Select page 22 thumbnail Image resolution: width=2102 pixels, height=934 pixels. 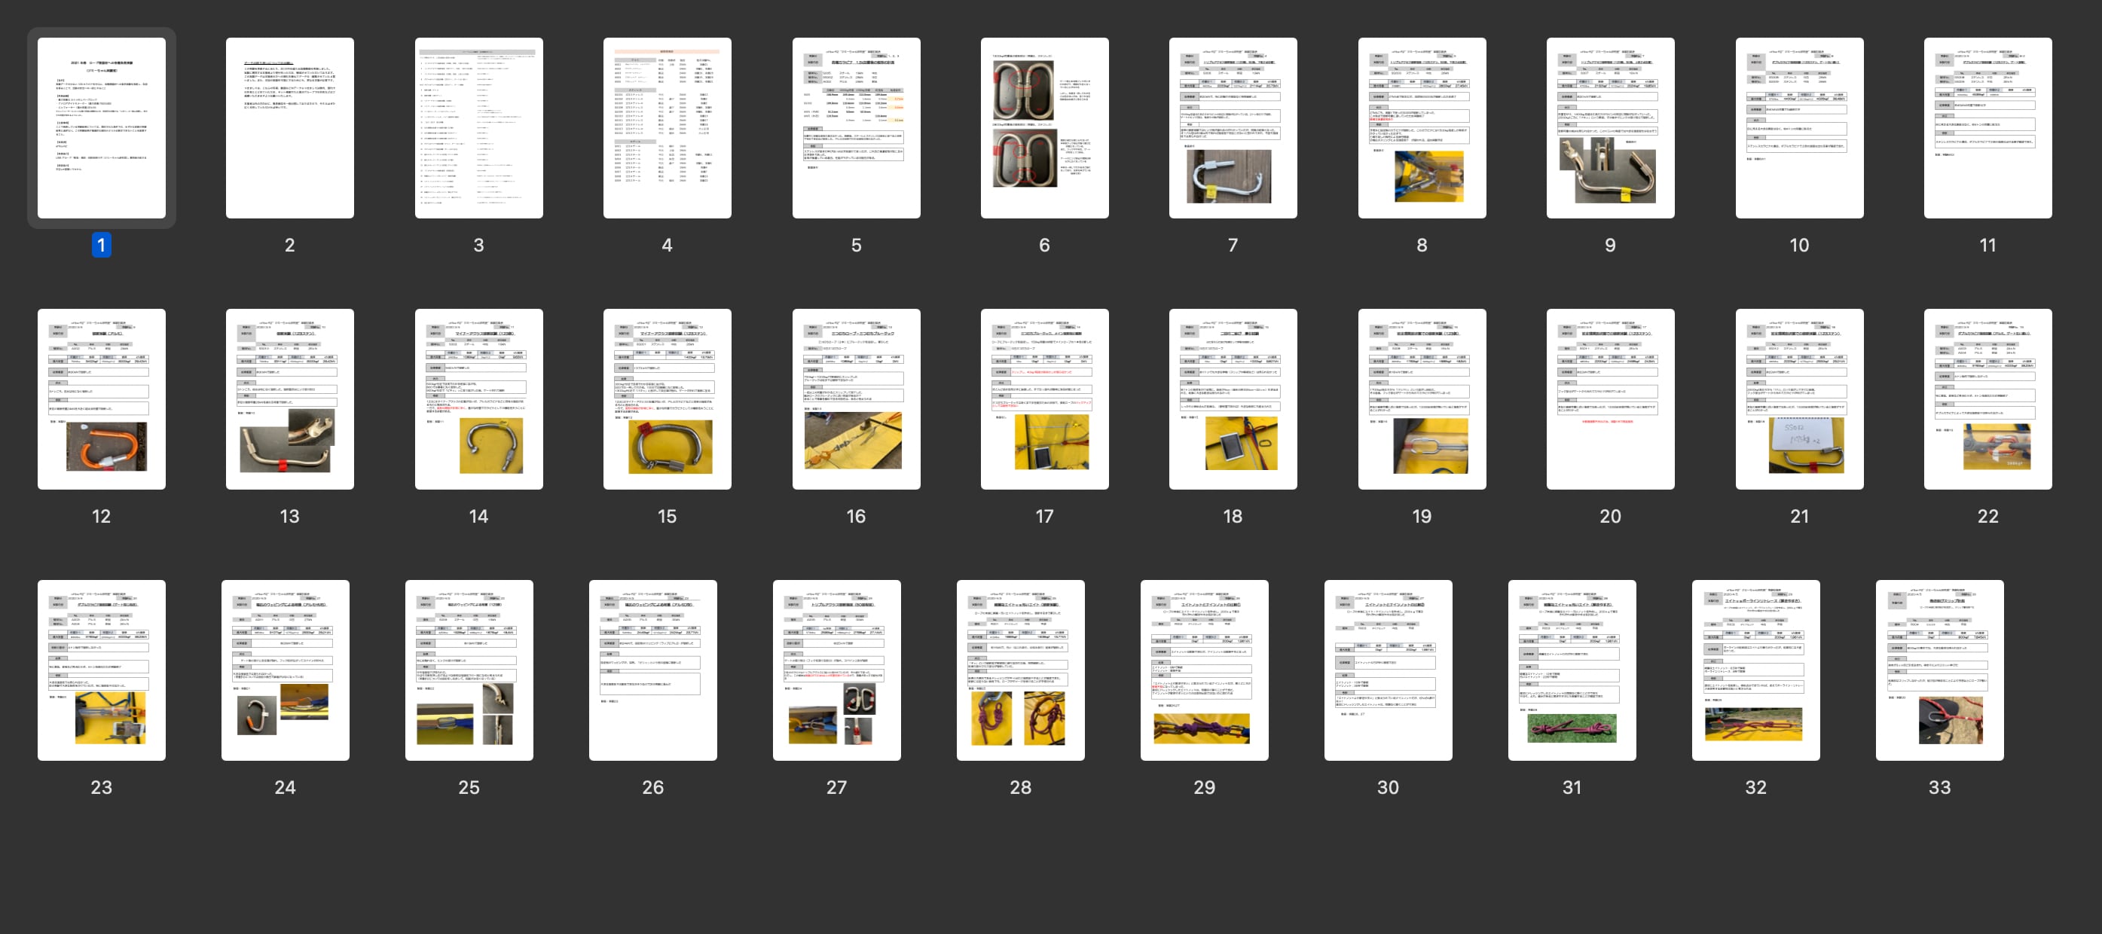(1987, 398)
